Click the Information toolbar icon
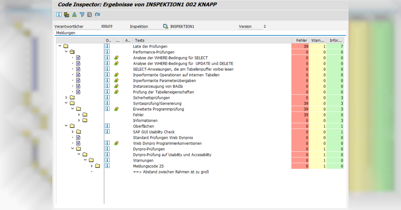401x210 pixels. [x=59, y=15]
